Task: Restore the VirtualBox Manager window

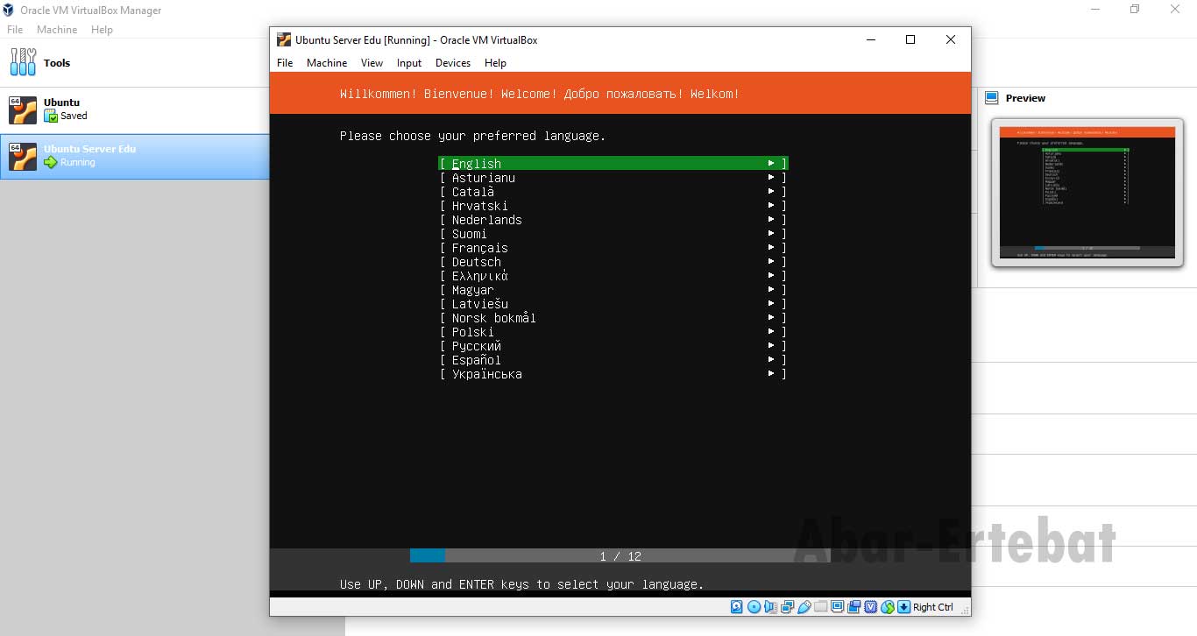Action: click(1135, 10)
